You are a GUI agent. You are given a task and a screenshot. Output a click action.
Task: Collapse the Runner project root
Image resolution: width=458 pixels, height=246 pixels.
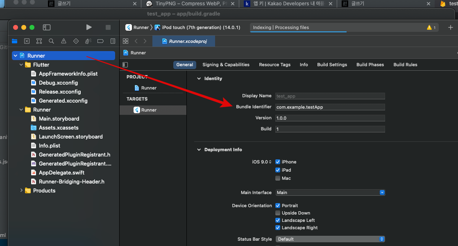pyautogui.click(x=16, y=56)
